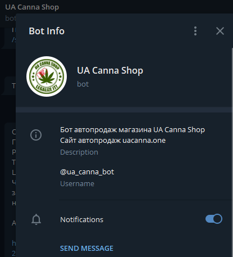This screenshot has height=257, width=233.
Task: Open the three-dot more options menu
Action: coord(195,31)
